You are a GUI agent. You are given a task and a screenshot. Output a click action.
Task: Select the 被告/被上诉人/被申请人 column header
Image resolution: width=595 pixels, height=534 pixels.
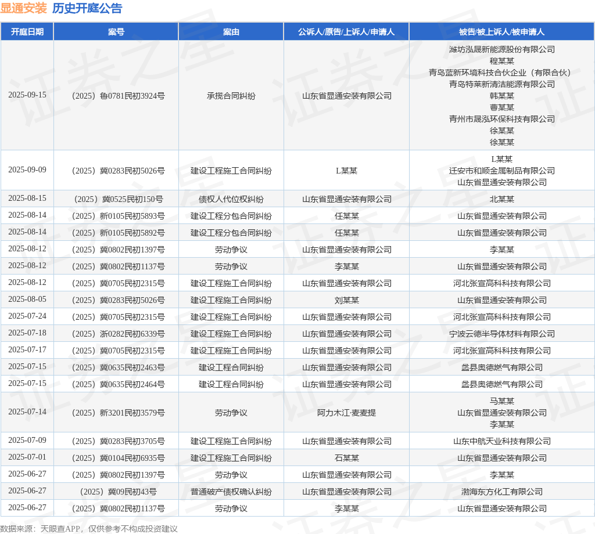[x=501, y=32]
